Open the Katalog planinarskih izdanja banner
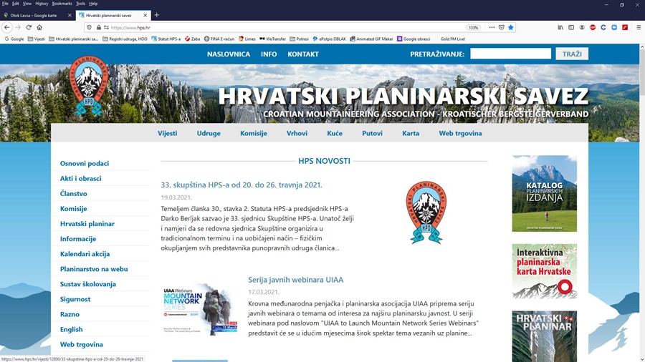Image resolution: width=645 pixels, height=362 pixels. click(x=544, y=193)
